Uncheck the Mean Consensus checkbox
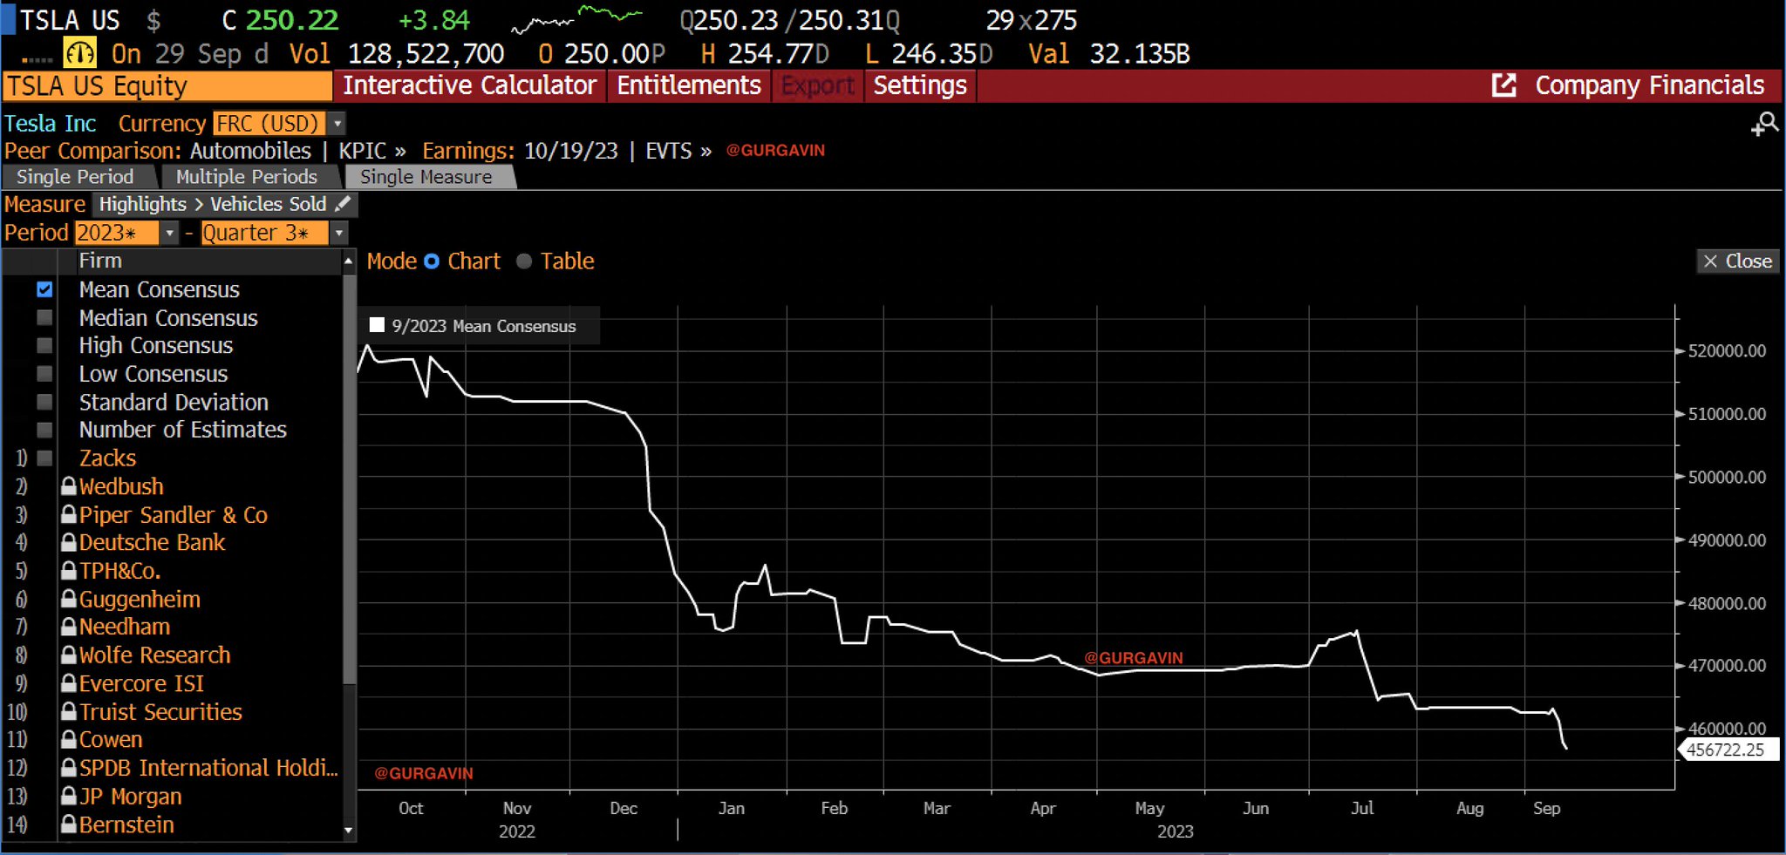The image size is (1786, 855). click(44, 289)
